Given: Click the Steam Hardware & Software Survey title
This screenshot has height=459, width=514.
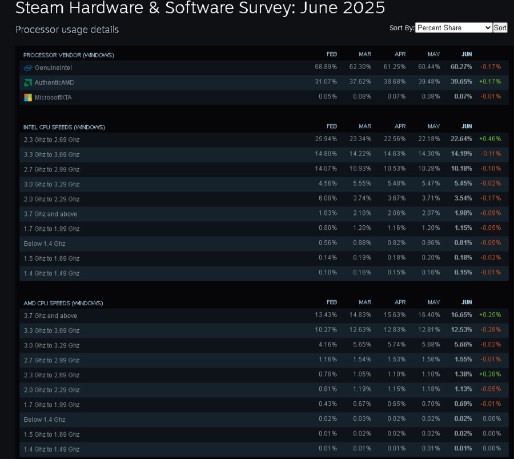Looking at the screenshot, I should coord(200,8).
